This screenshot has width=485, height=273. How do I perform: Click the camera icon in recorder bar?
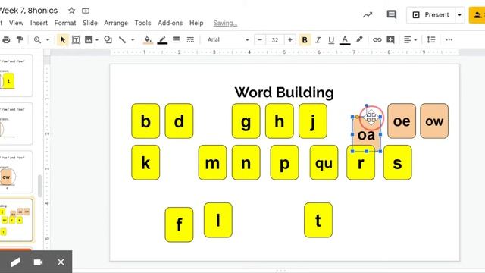(x=38, y=262)
